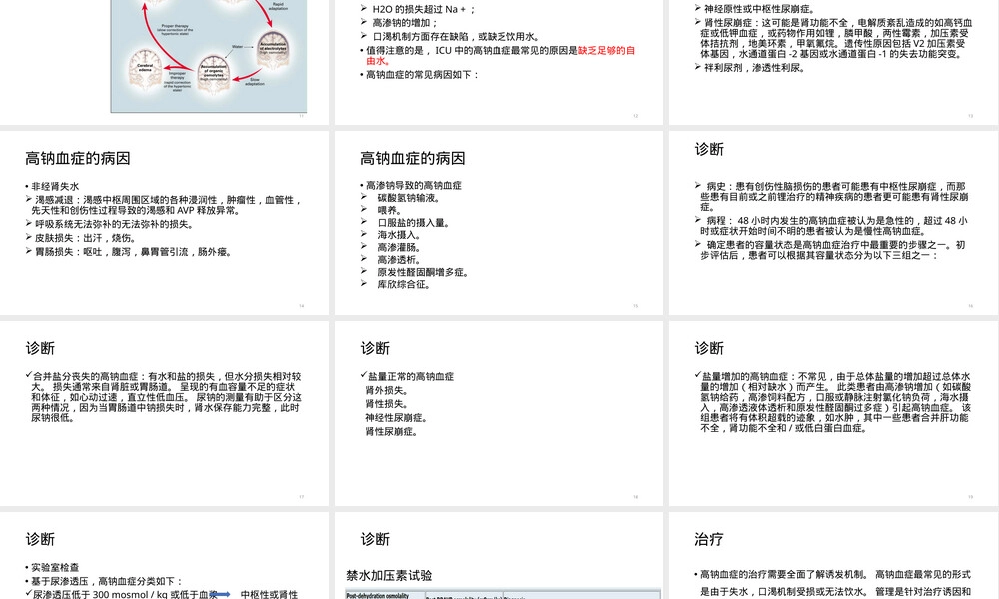Select the bullet 高渗钠导致的高钠血症
The image size is (999, 599).
pyautogui.click(x=414, y=185)
